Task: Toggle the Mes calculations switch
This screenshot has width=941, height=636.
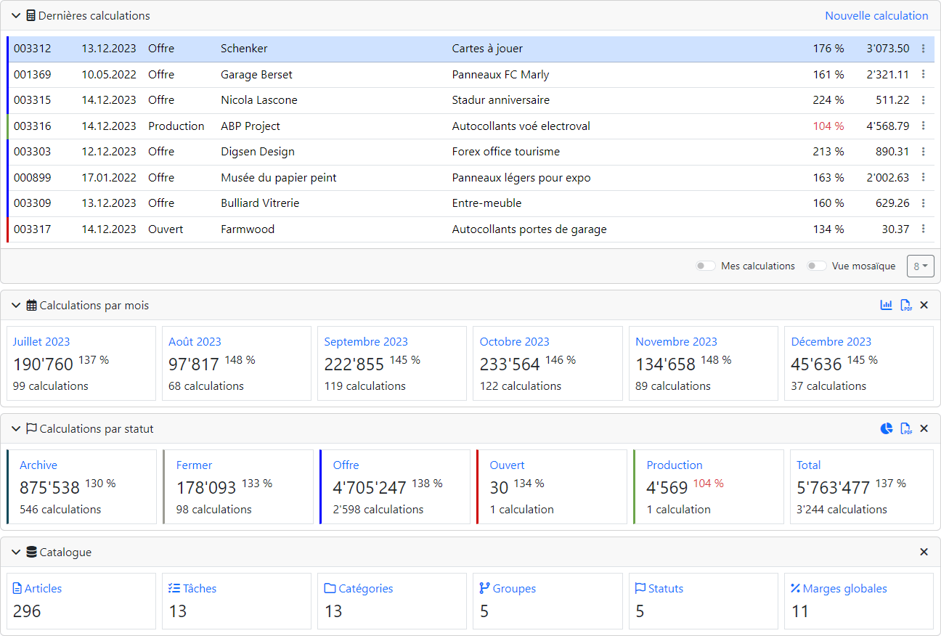Action: pyautogui.click(x=706, y=266)
